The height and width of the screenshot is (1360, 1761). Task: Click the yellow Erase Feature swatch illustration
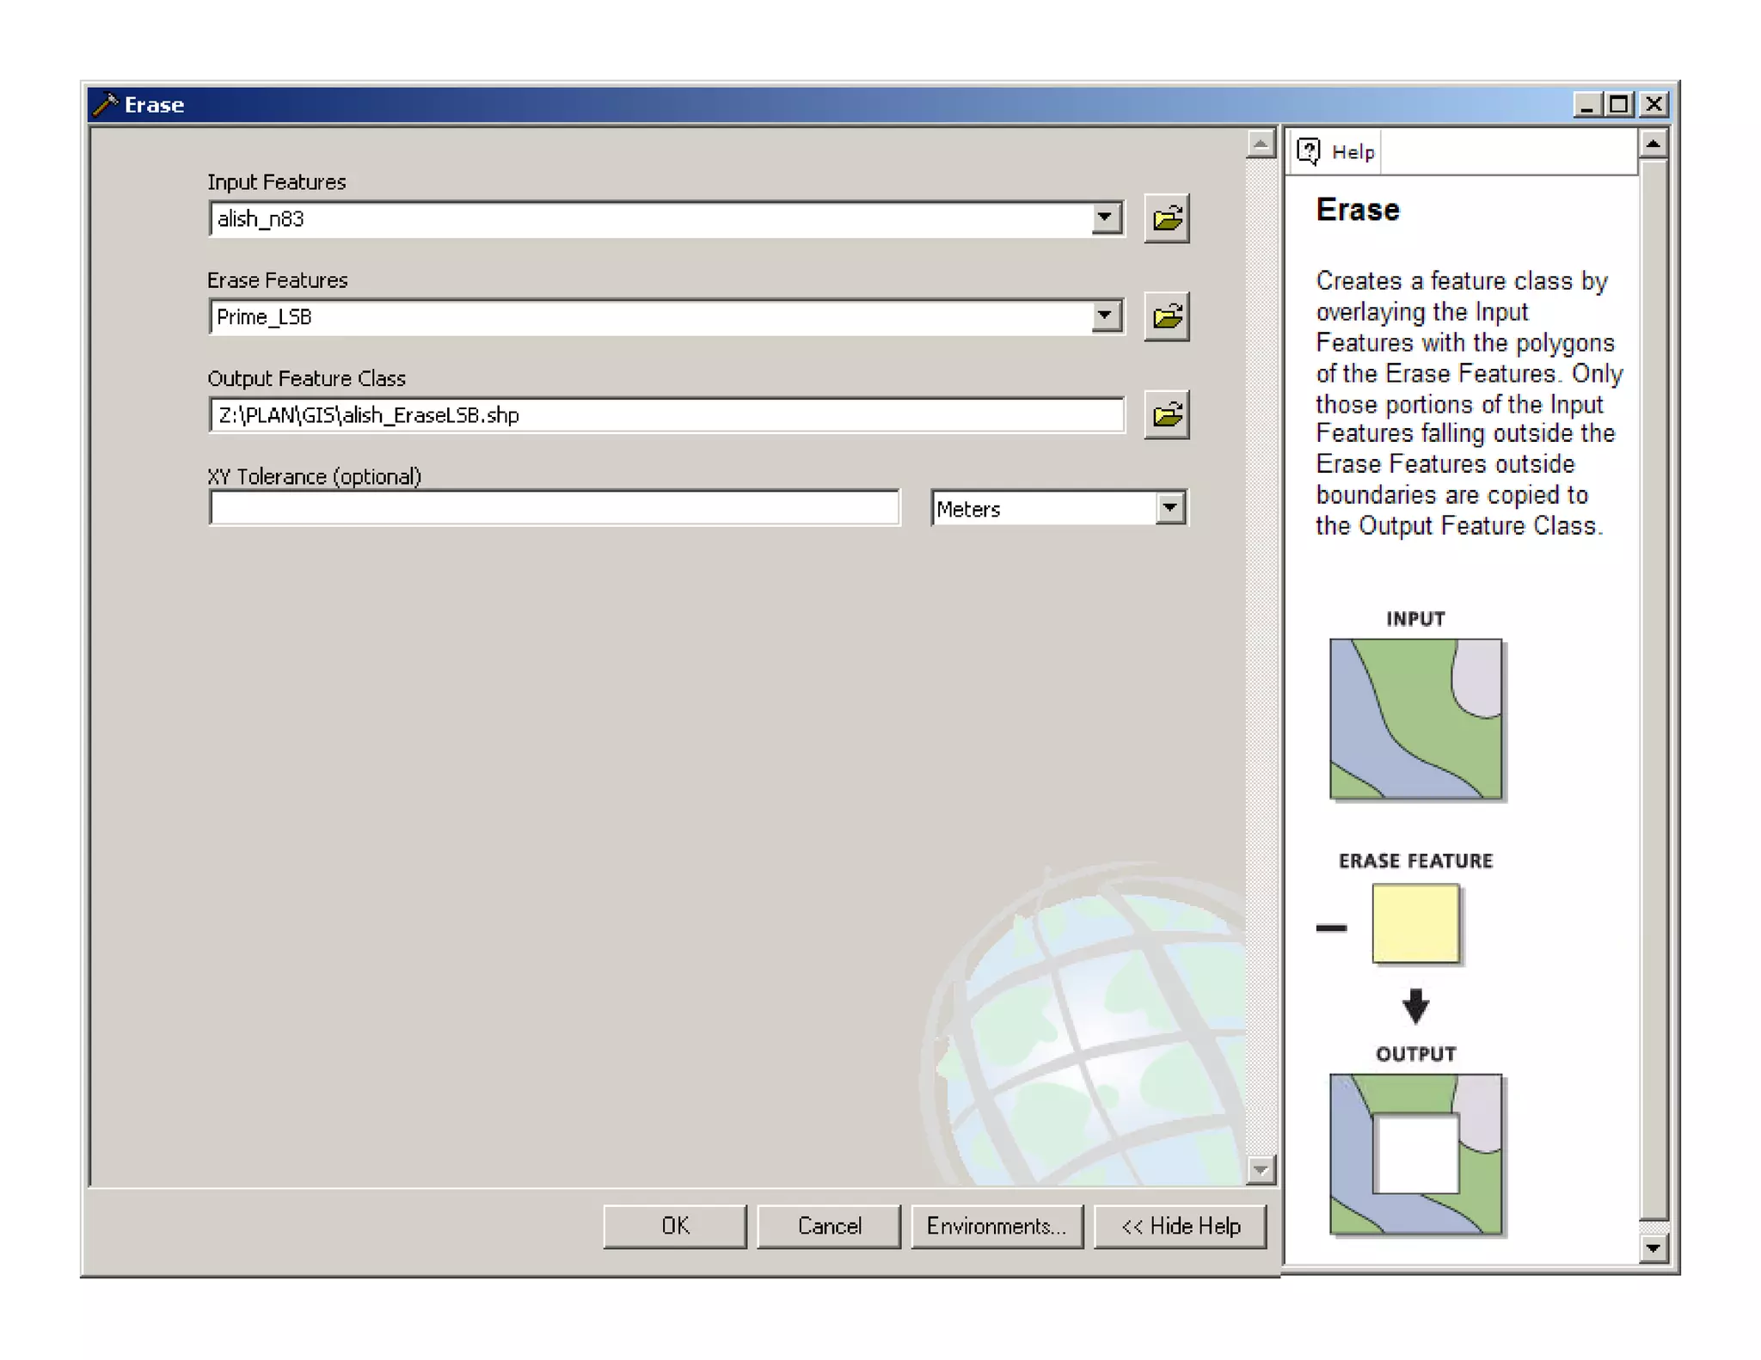[1414, 923]
